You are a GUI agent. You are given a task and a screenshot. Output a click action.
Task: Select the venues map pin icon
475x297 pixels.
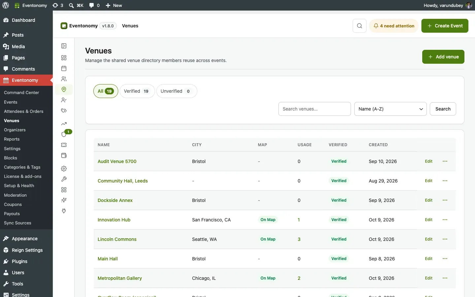pyautogui.click(x=64, y=89)
